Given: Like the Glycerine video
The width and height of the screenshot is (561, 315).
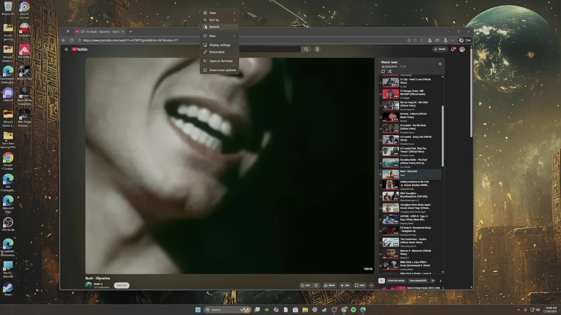Looking at the screenshot, I should click(305, 285).
